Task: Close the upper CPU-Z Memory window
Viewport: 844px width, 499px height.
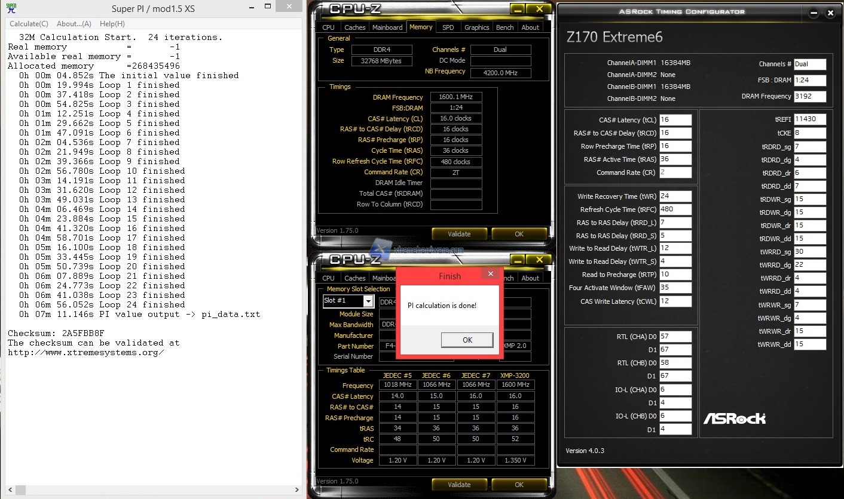Action: pyautogui.click(x=539, y=10)
